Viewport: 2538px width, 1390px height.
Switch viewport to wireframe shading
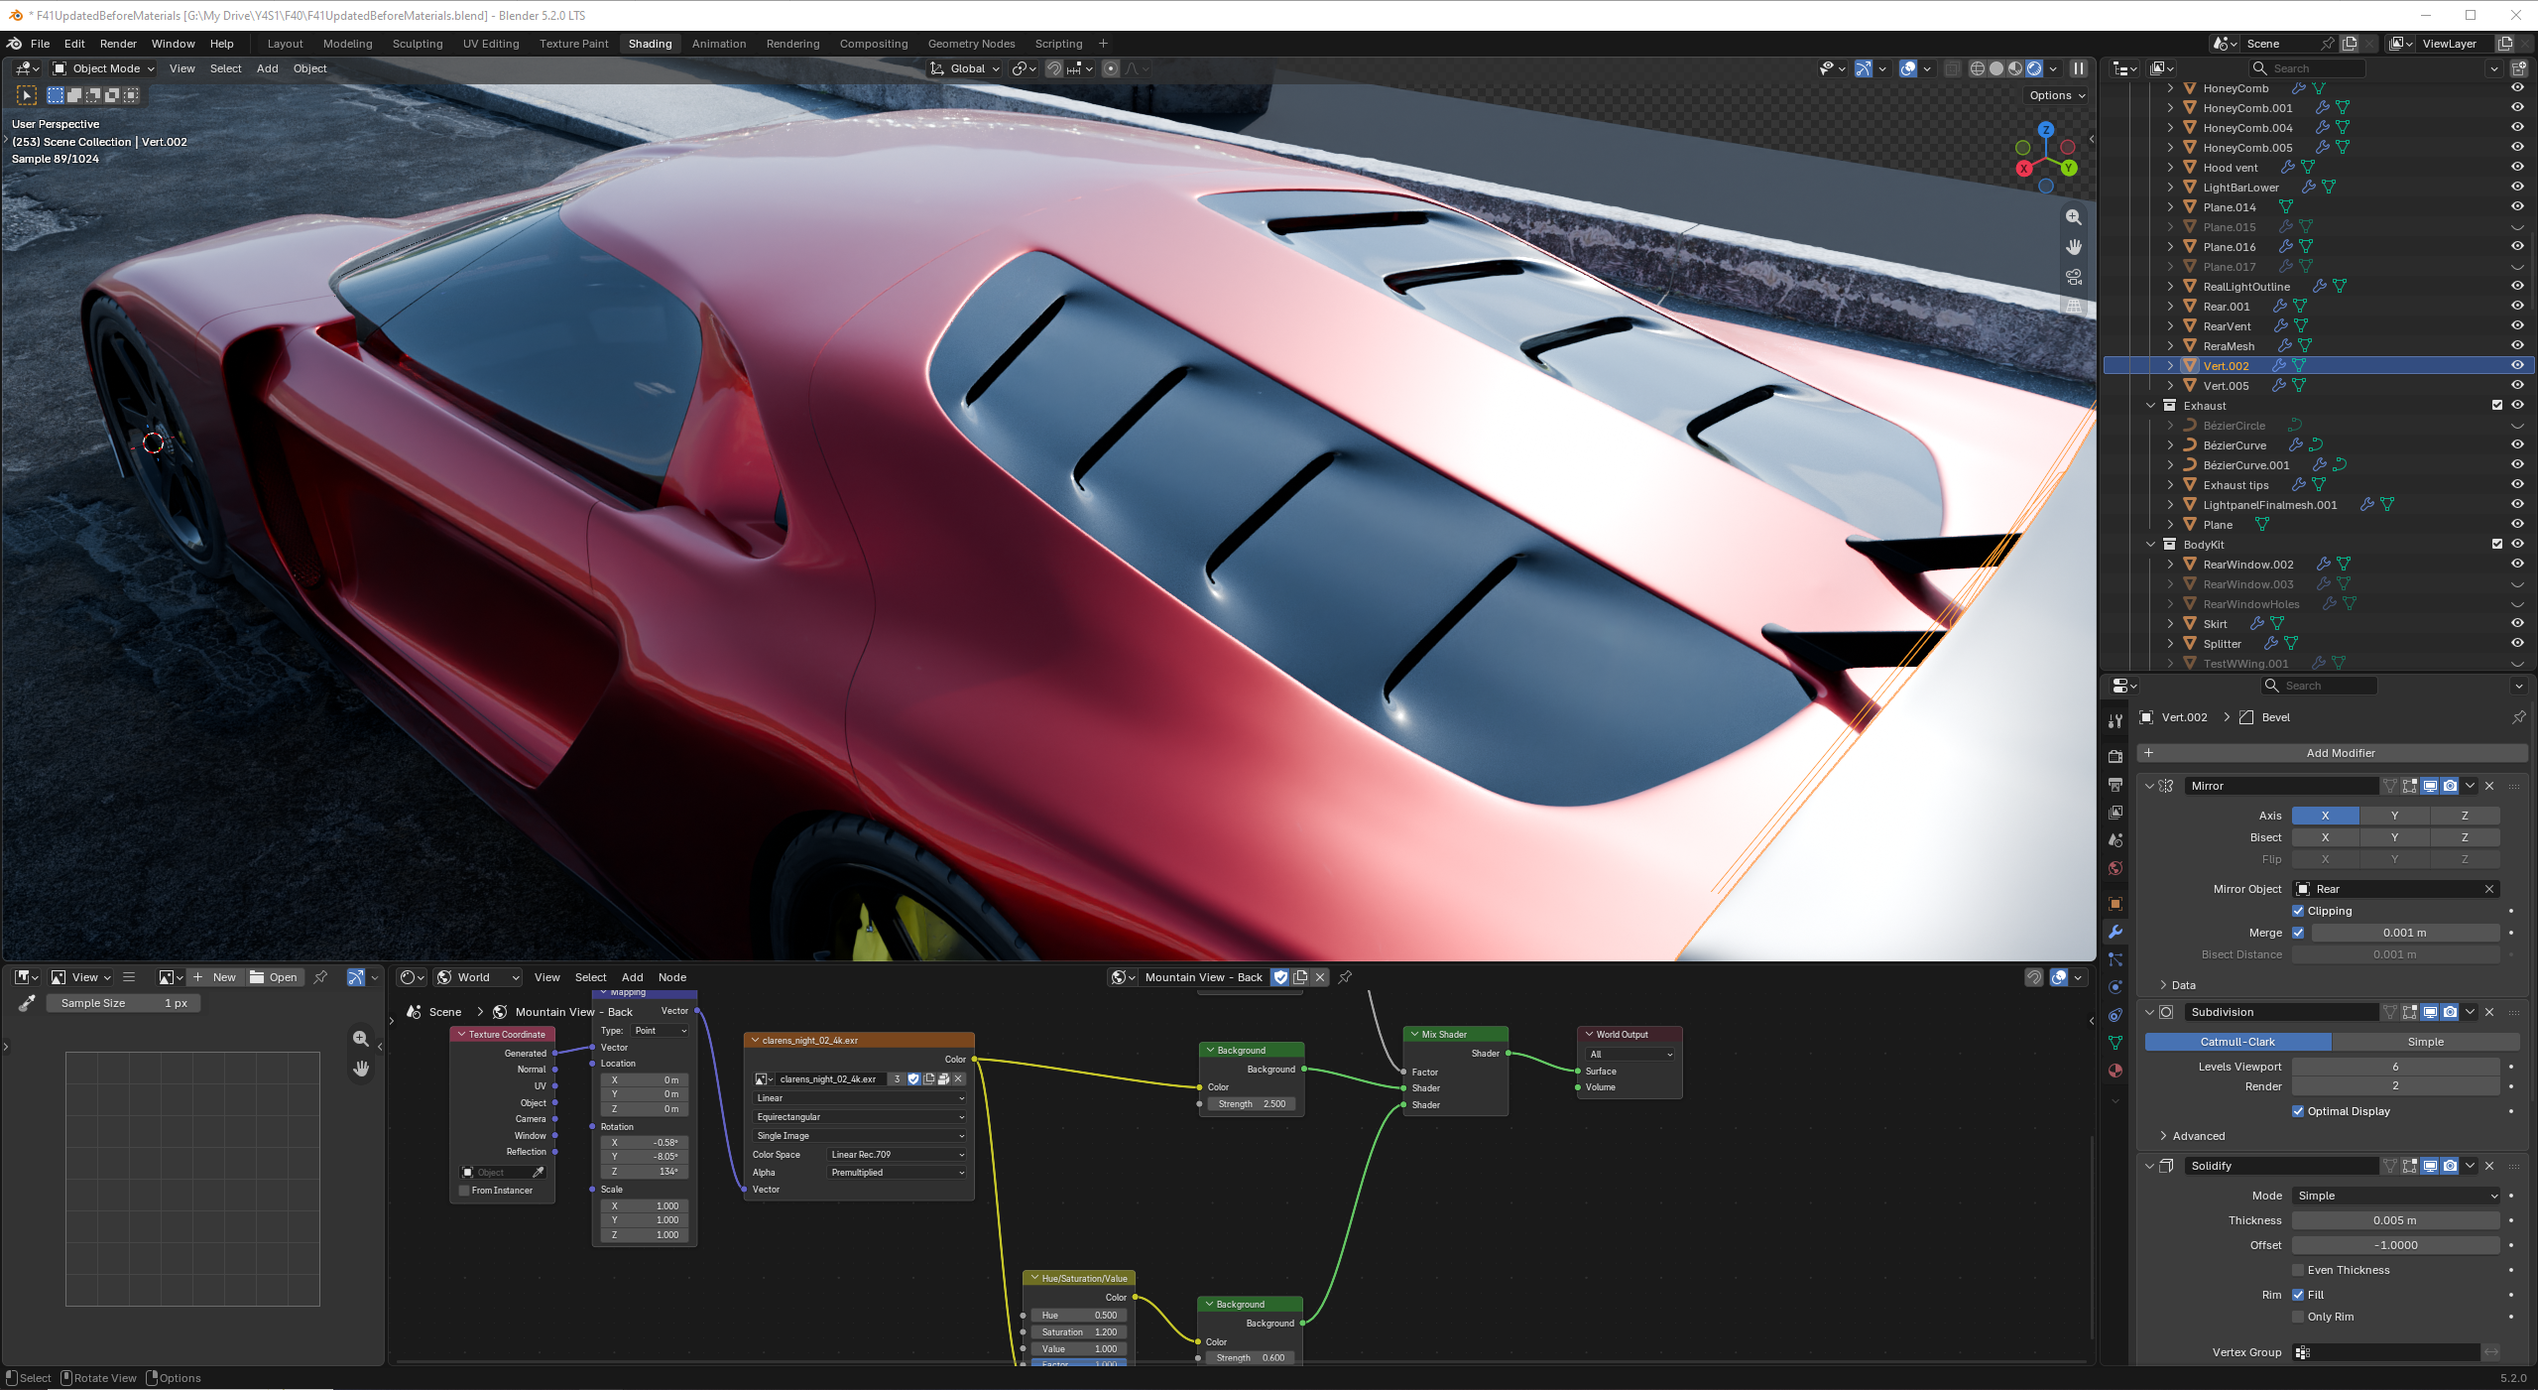pyautogui.click(x=1977, y=68)
